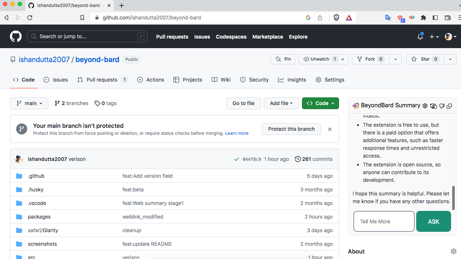Open the Actions tab
This screenshot has width=461, height=259.
(x=151, y=80)
